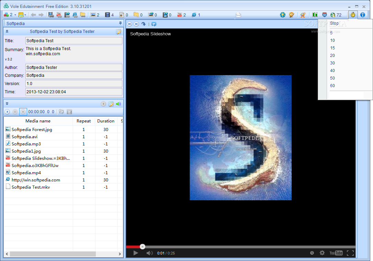Open YouTube player settings gear
The image size is (373, 261).
322,253
